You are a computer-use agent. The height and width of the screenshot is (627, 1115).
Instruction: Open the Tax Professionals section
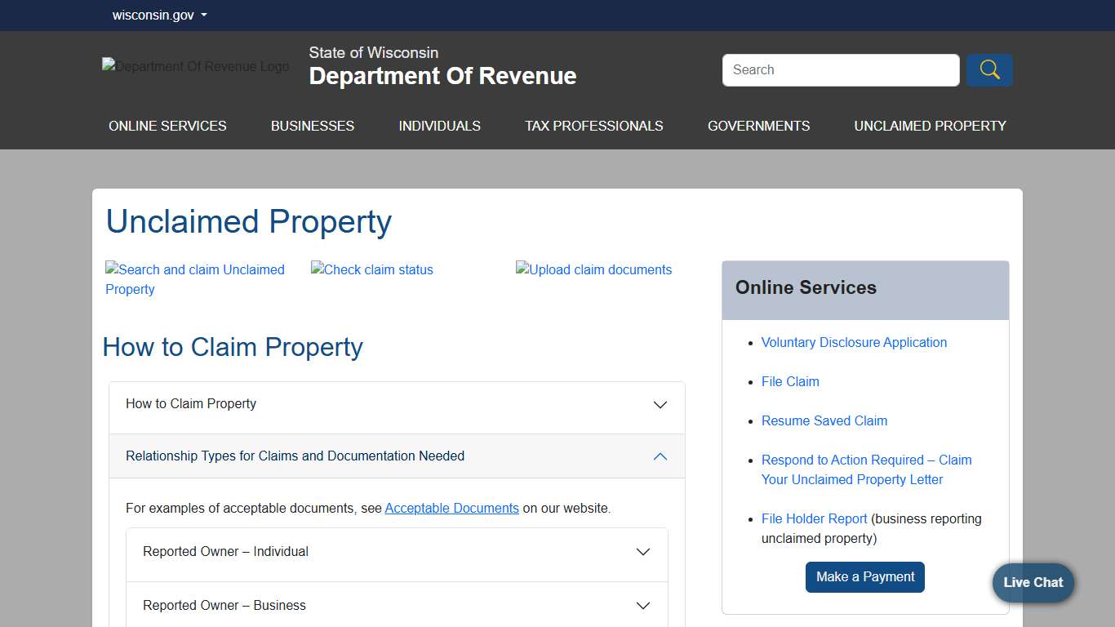pyautogui.click(x=593, y=126)
